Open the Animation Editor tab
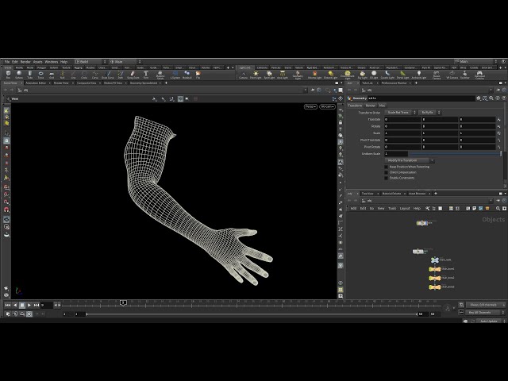This screenshot has height=381, width=508. (x=36, y=83)
